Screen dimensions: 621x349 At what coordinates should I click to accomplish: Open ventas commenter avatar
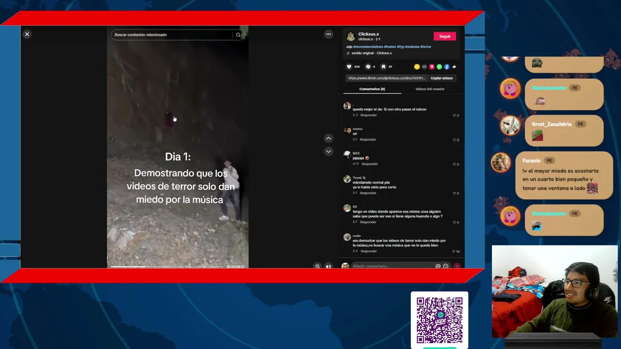coord(347,130)
